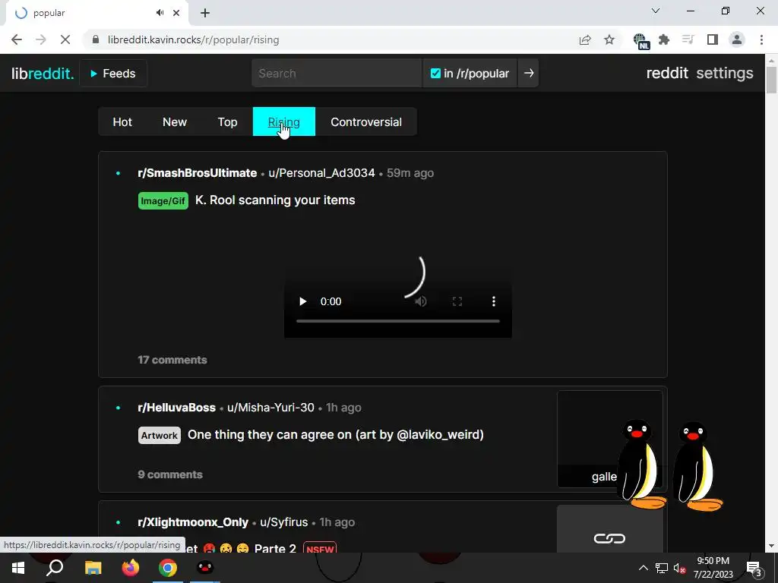Open File Explorer from the taskbar

[x=93, y=568]
